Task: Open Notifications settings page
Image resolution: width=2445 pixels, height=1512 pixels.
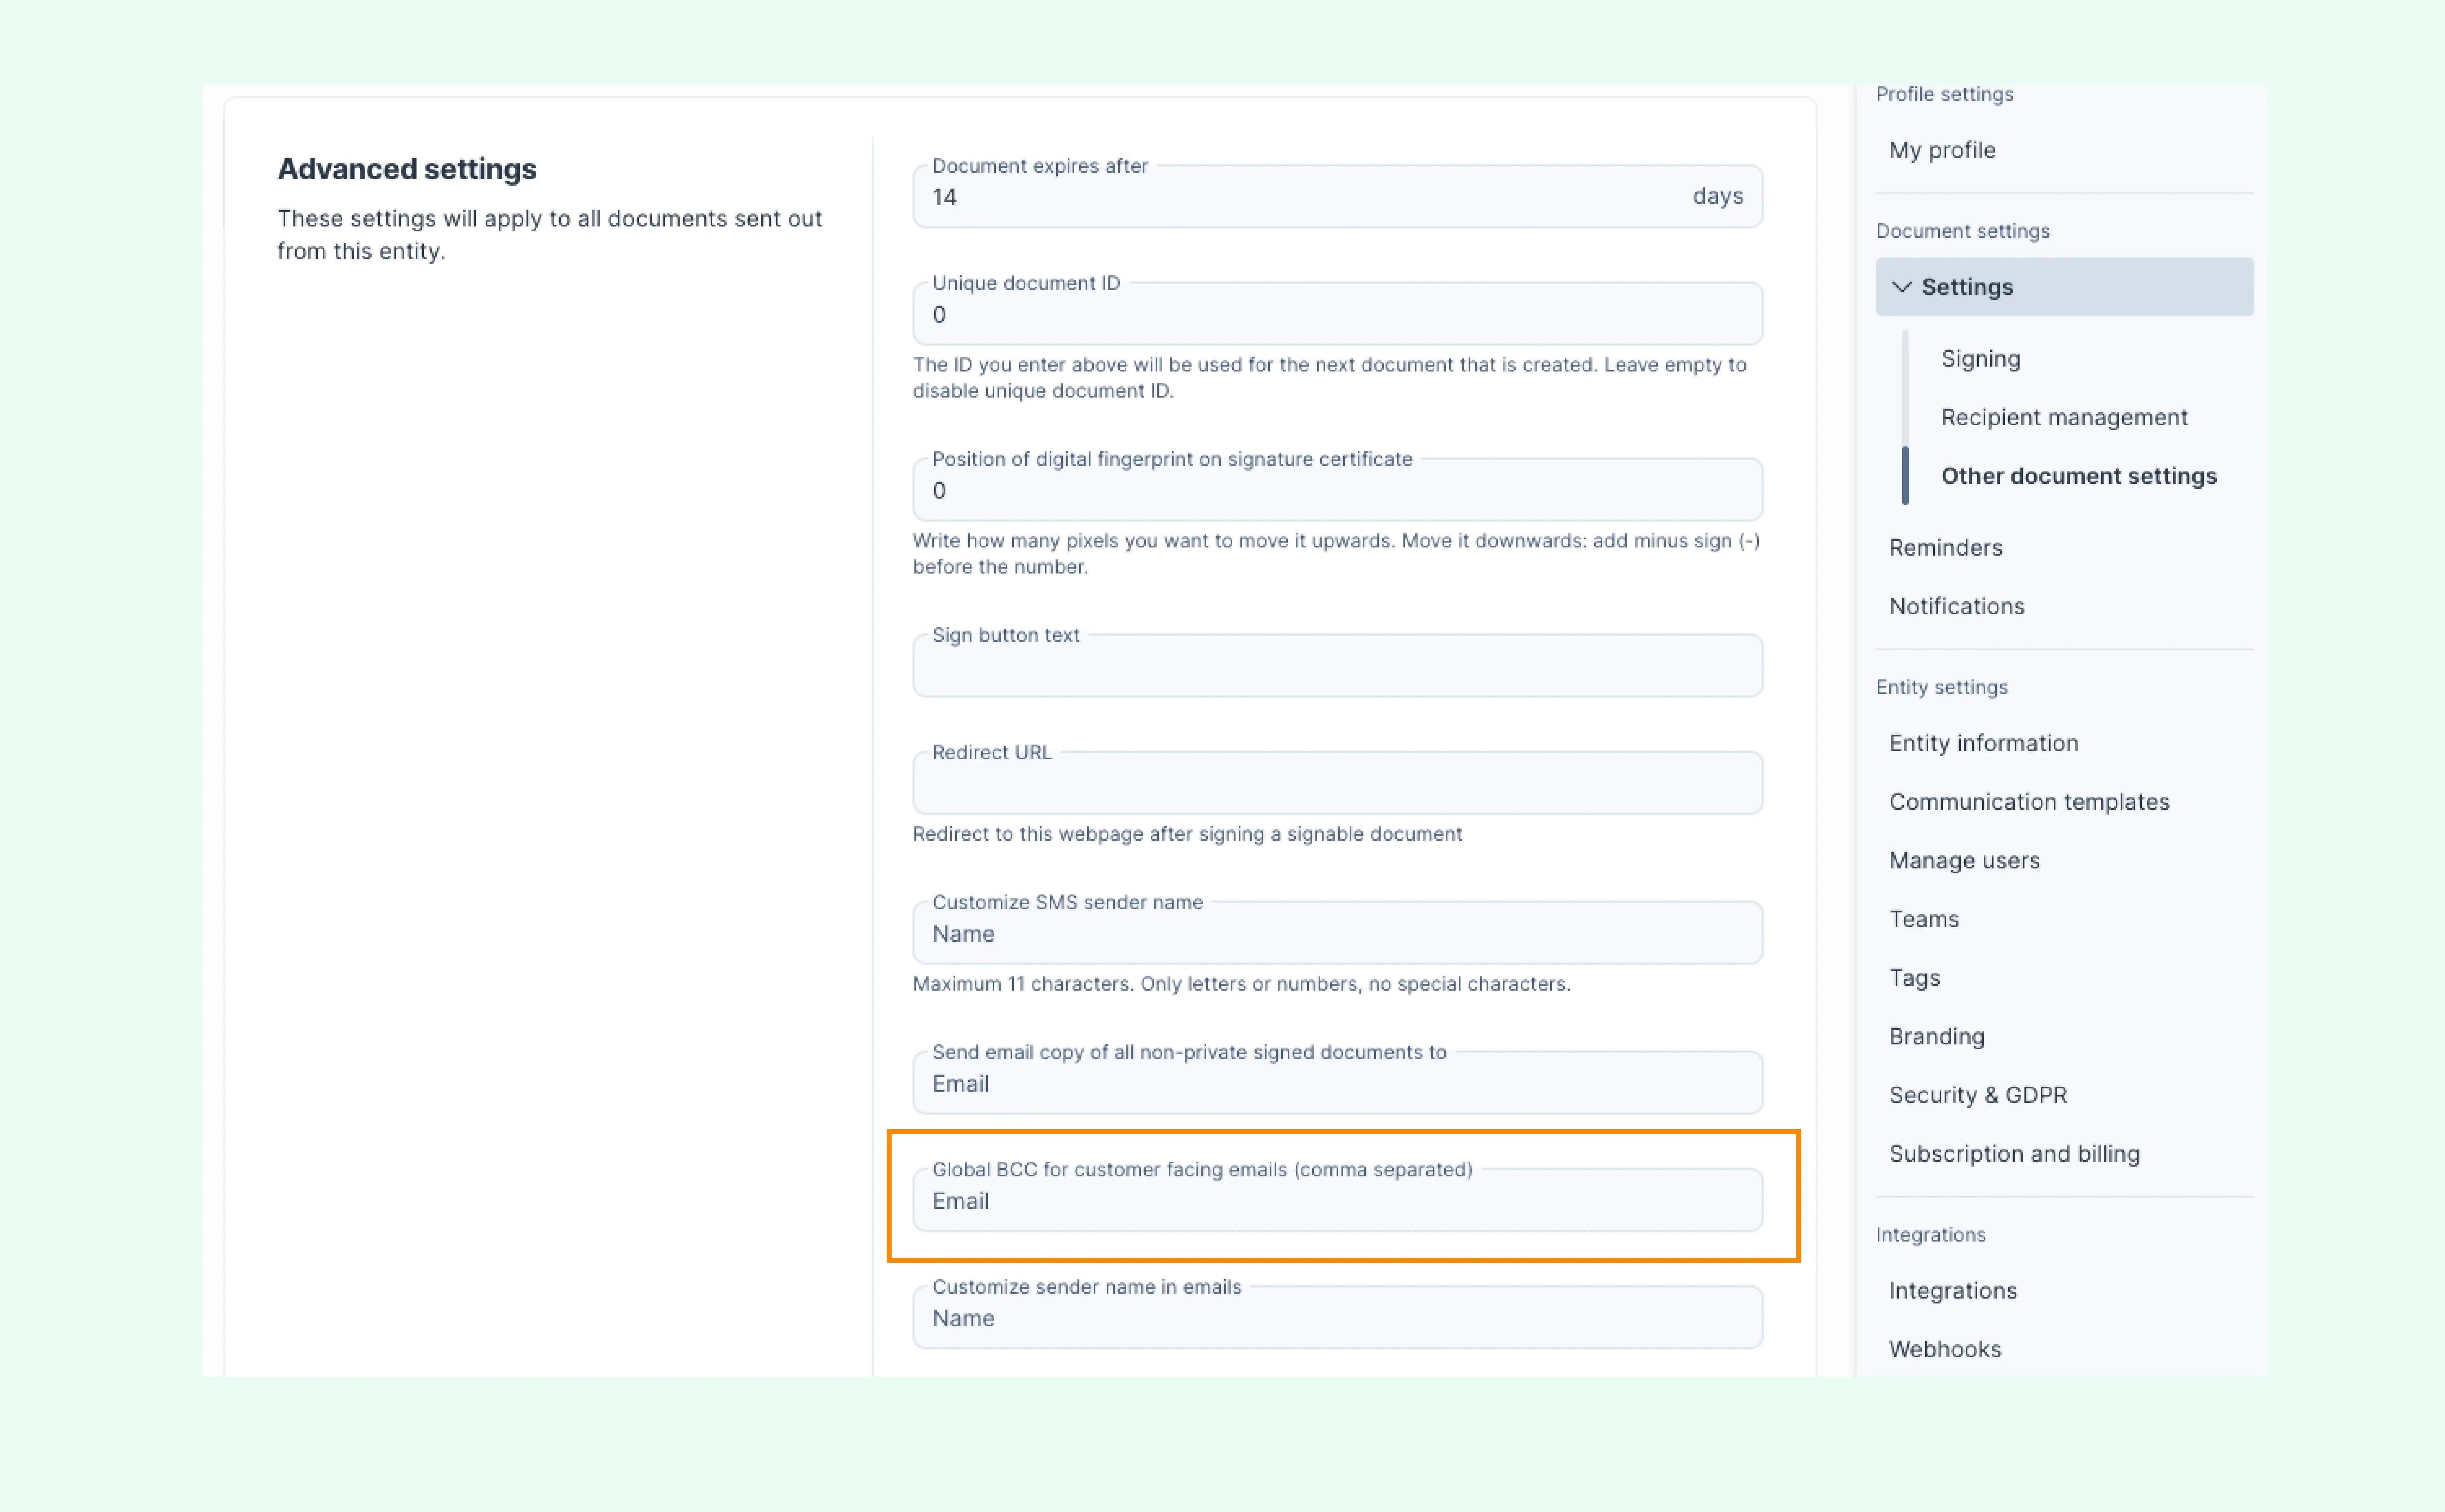Action: tap(1956, 606)
